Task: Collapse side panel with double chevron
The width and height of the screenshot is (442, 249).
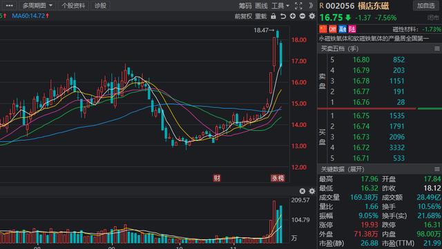Action: [311, 6]
